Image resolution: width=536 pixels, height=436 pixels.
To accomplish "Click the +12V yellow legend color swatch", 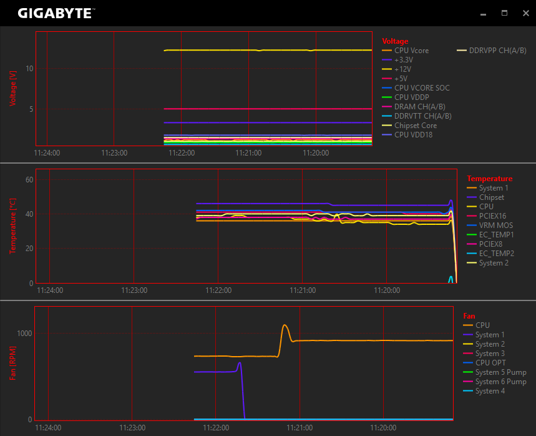I will (387, 69).
